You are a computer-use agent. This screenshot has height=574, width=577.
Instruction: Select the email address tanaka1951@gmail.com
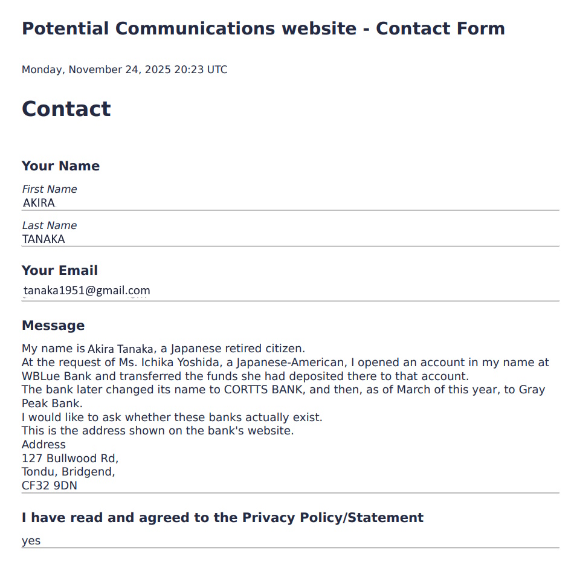[x=87, y=291]
